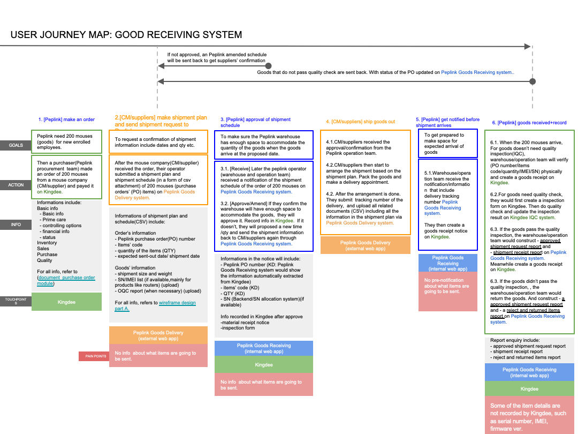The height and width of the screenshot is (434, 578).
Task: Click the green Kingdee touchpoint box under step 1
Action: [66, 302]
